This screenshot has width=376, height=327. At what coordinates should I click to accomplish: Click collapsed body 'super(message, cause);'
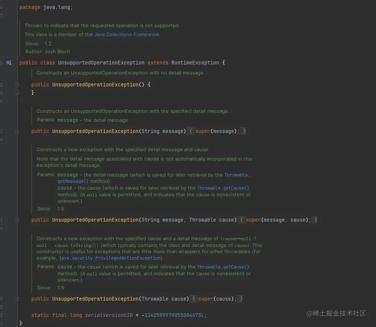(x=278, y=220)
